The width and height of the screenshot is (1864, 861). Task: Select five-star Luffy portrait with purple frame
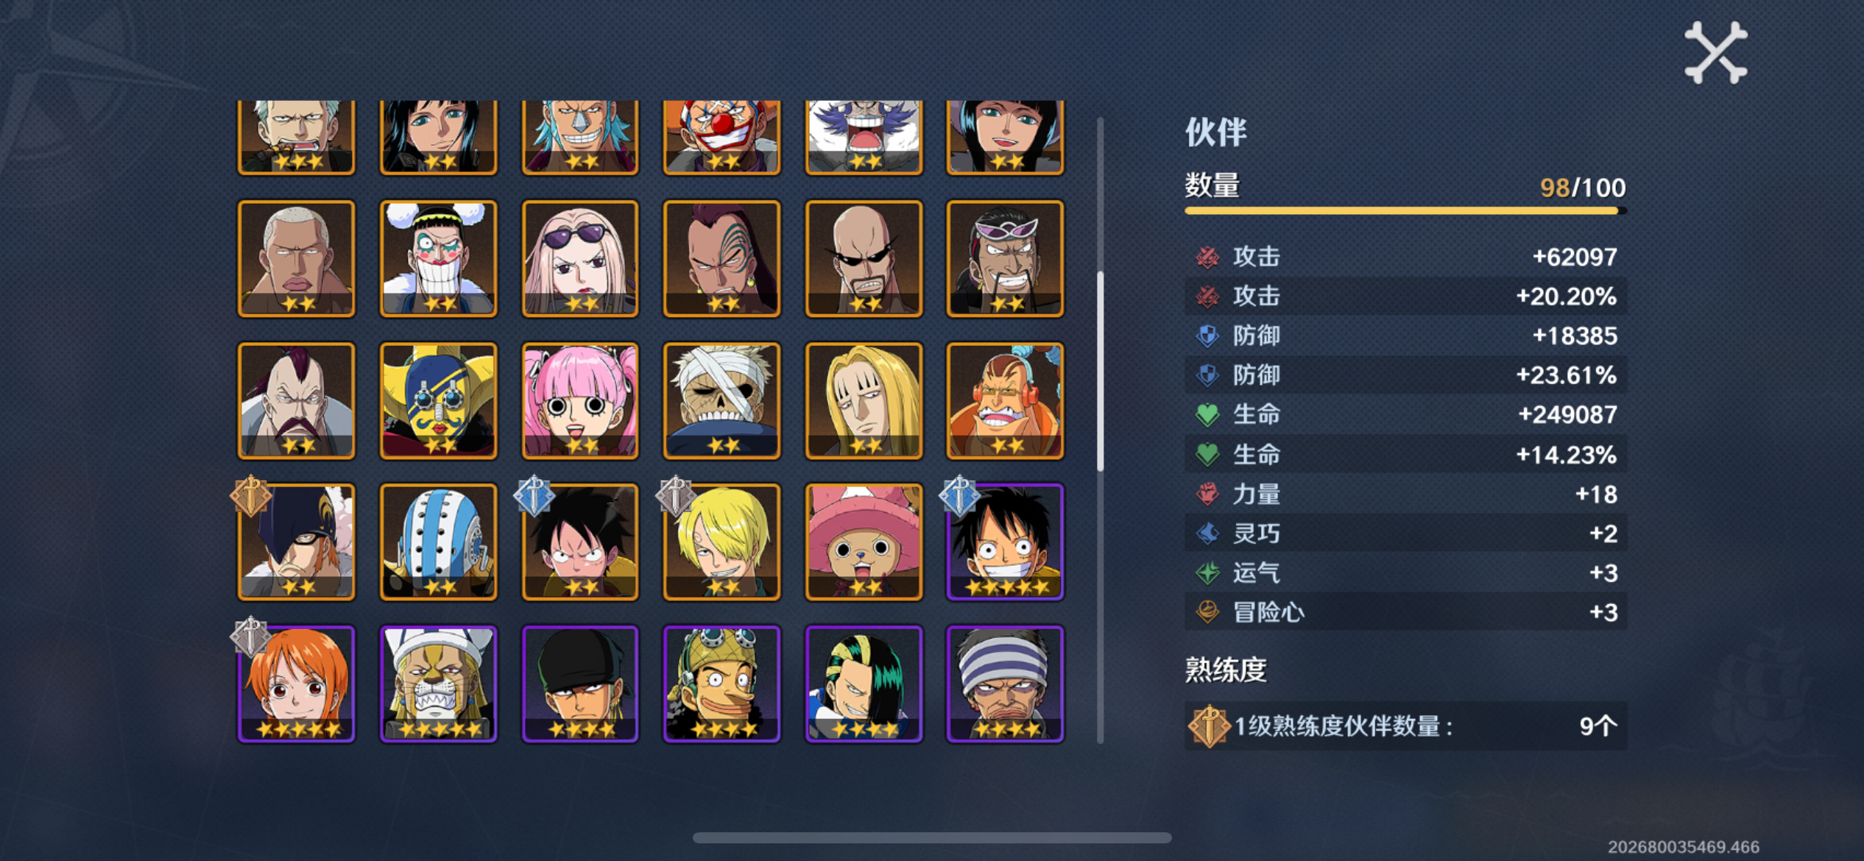click(x=1005, y=542)
